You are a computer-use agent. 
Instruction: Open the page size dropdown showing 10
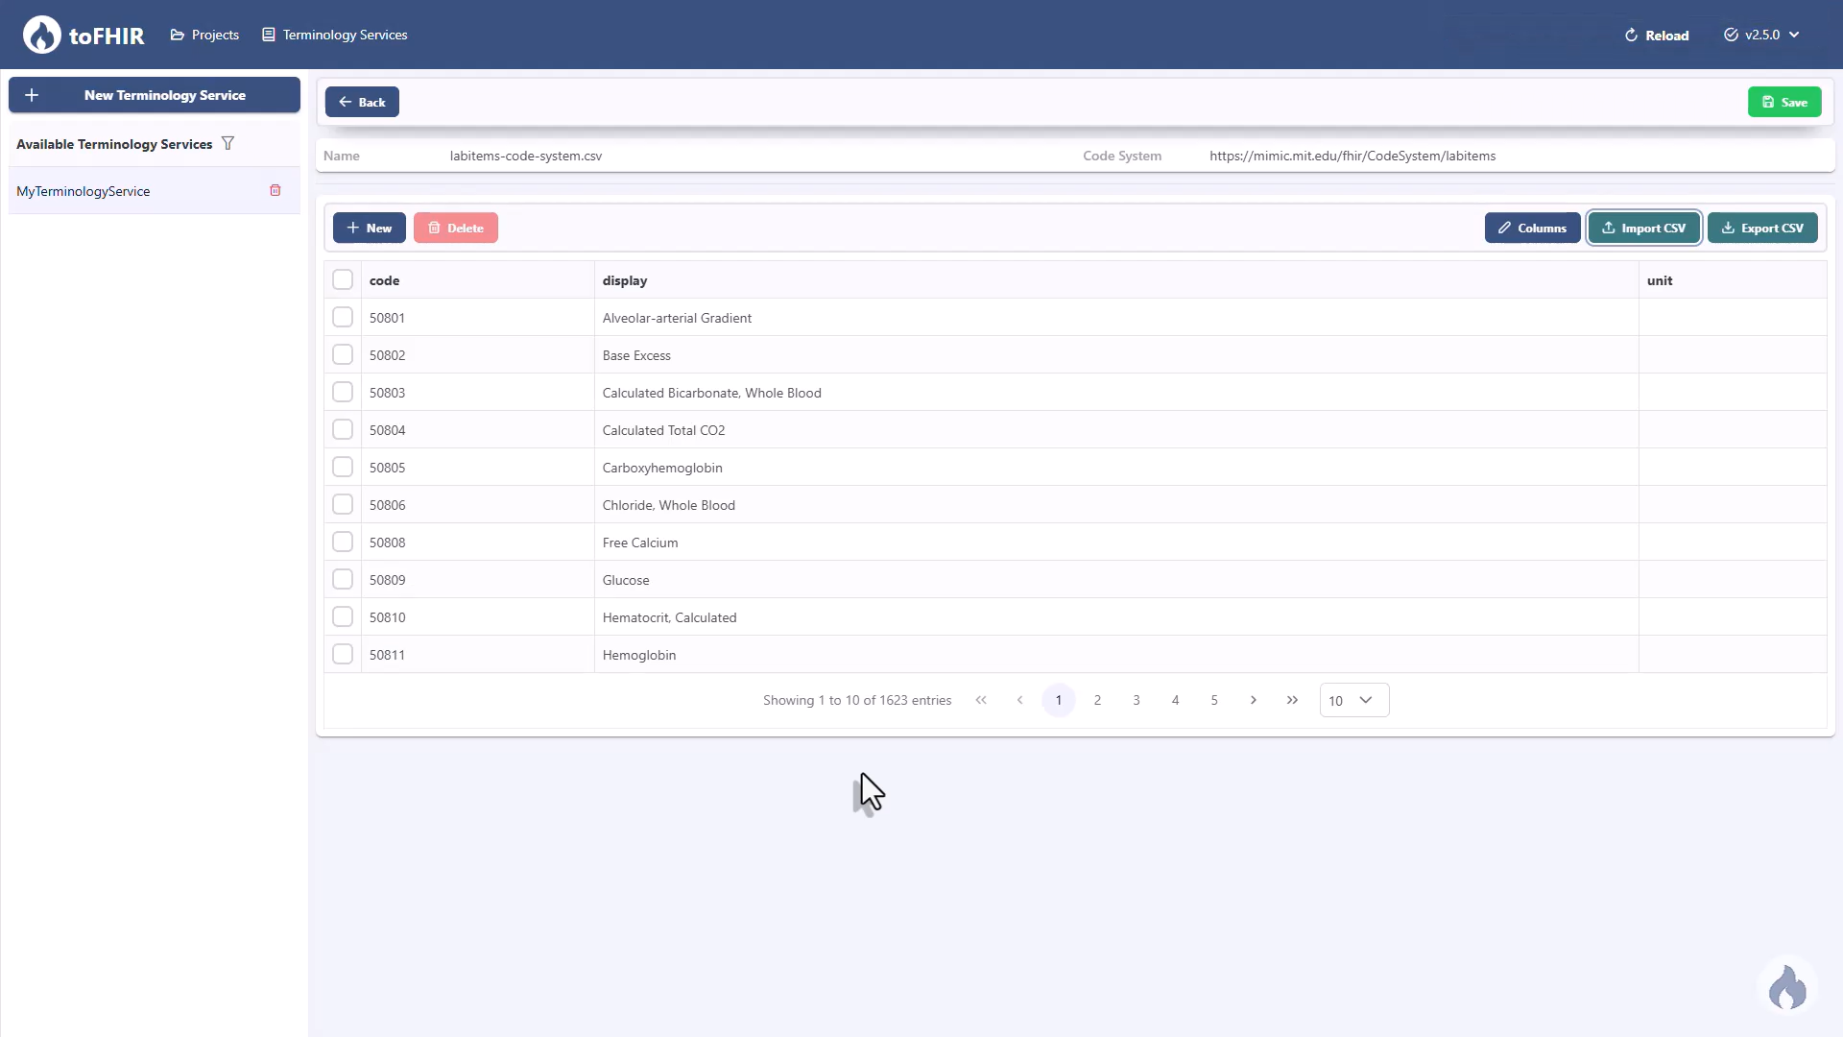point(1352,700)
